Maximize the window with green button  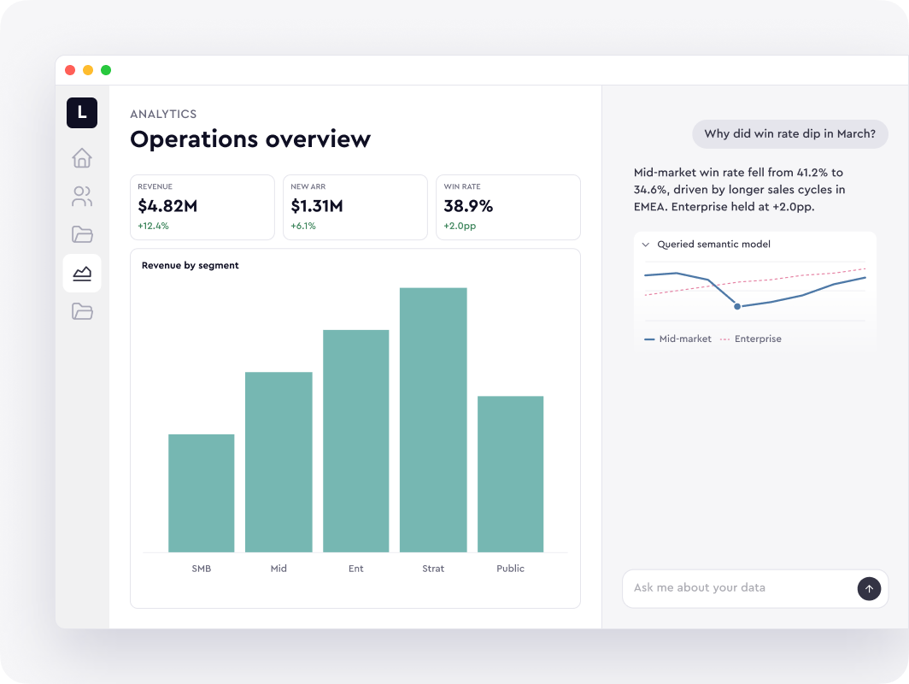click(106, 70)
